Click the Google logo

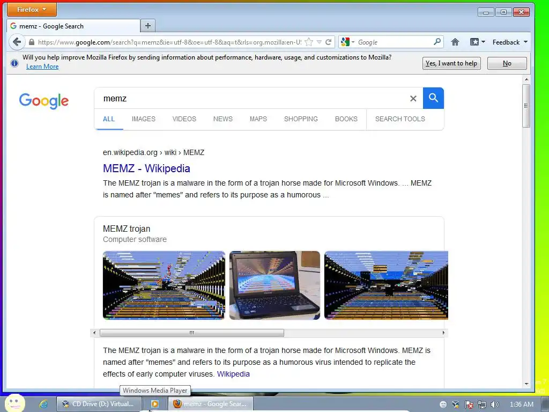coord(44,101)
